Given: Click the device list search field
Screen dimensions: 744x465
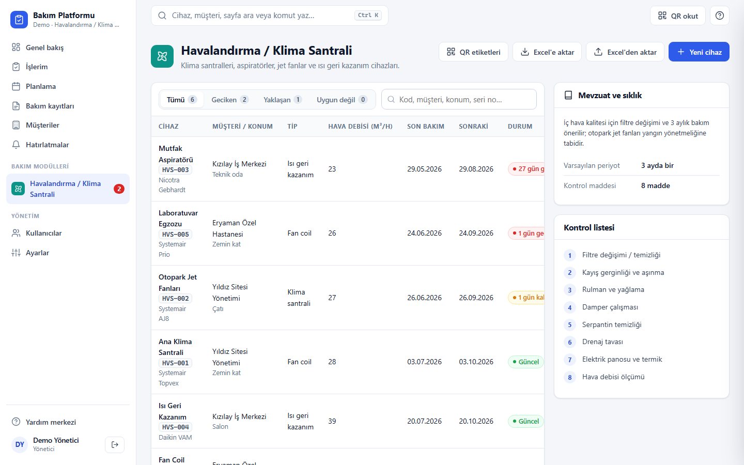Looking at the screenshot, I should [x=459, y=99].
